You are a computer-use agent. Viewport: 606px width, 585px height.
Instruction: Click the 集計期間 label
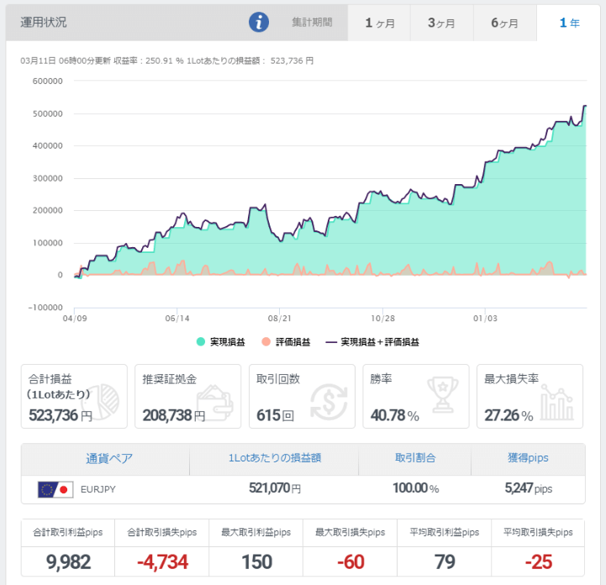click(312, 23)
